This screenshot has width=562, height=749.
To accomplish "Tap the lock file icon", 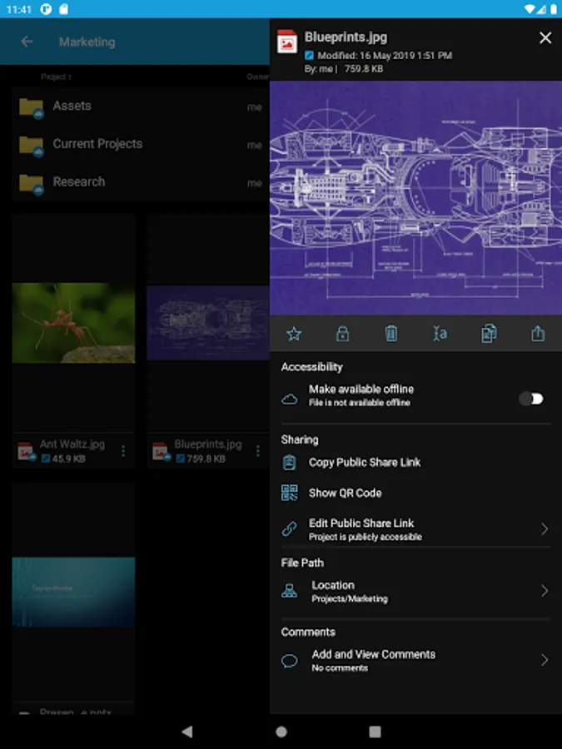I will coord(342,334).
